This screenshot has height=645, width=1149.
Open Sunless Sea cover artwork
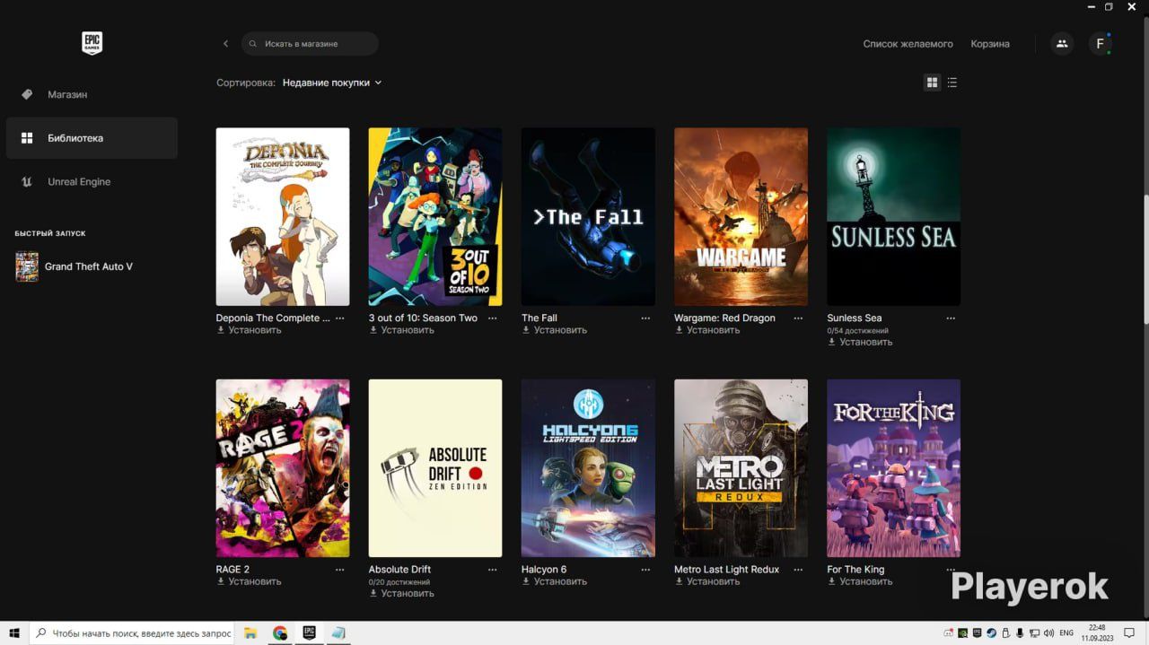point(893,216)
